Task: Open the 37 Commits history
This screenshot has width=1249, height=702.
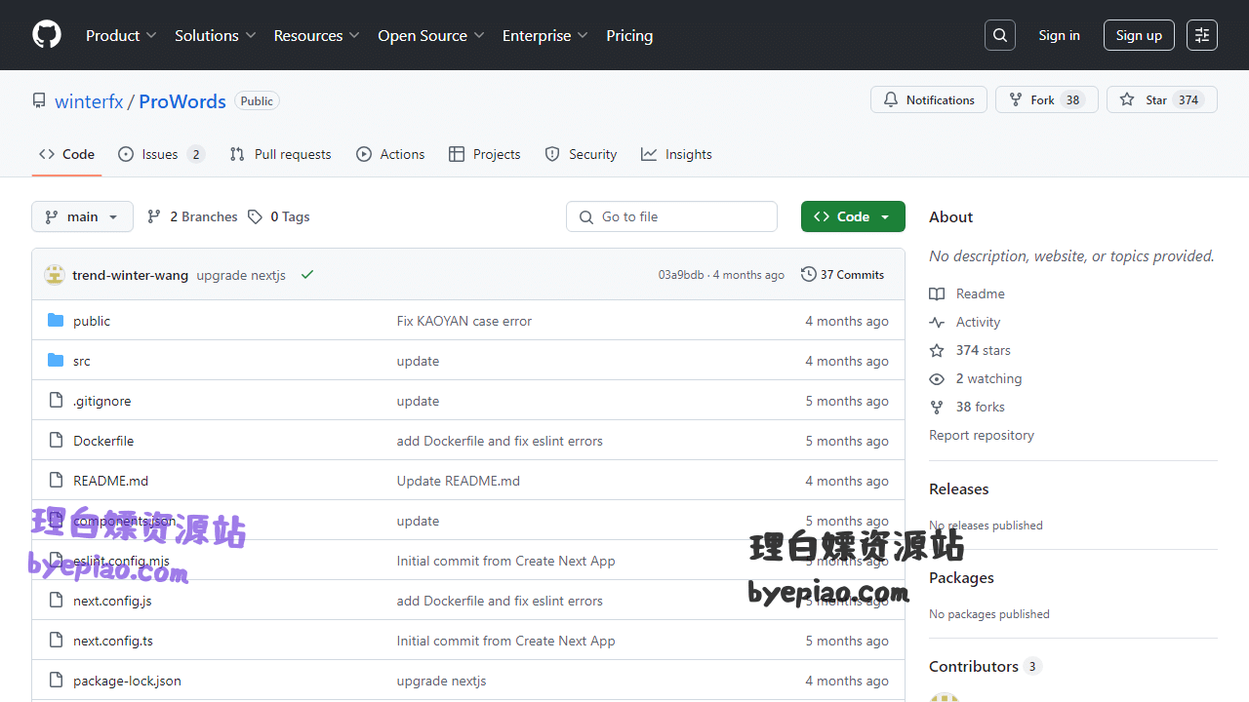Action: click(842, 275)
